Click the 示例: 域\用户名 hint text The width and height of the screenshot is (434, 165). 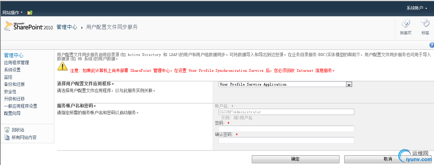[237, 118]
